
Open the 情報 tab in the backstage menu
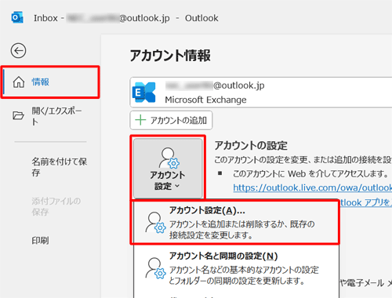pos(50,82)
